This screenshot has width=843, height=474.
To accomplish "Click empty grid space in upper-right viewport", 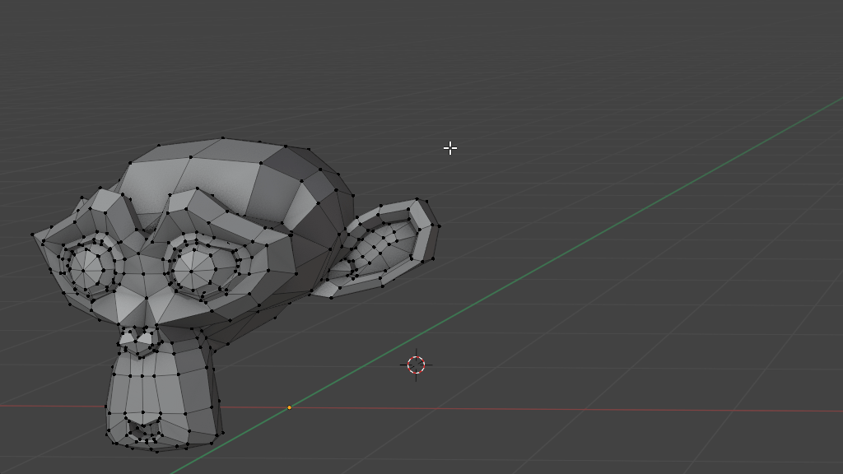I will [x=659, y=82].
